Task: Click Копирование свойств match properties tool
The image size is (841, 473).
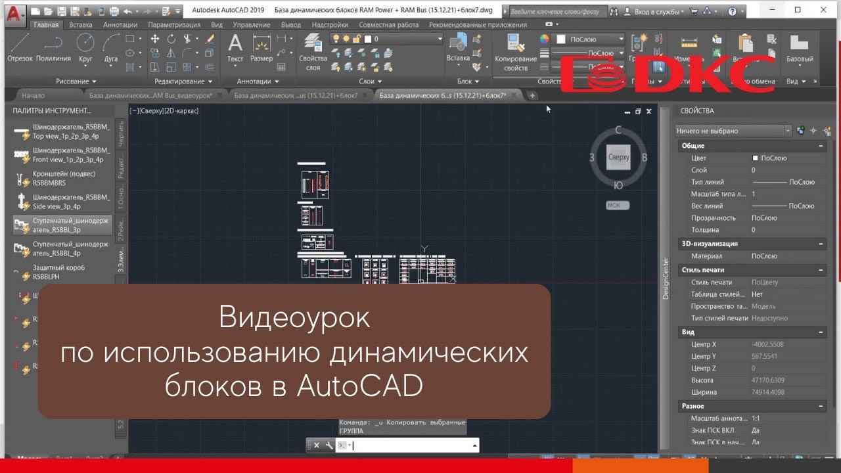Action: pos(516,53)
